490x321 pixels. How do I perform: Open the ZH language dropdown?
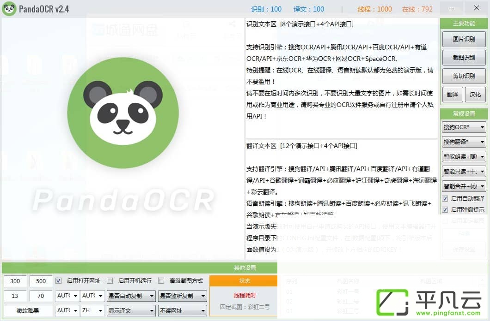tap(92, 310)
